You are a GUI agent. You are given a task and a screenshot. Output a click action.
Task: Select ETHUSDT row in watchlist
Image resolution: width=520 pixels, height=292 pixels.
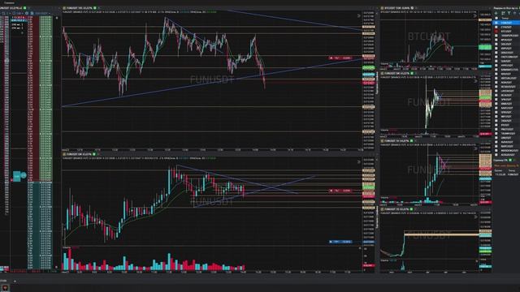[x=506, y=27]
